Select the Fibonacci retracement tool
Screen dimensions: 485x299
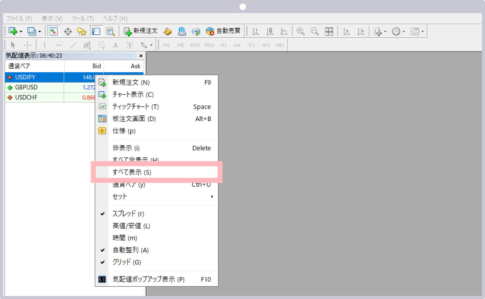[101, 45]
